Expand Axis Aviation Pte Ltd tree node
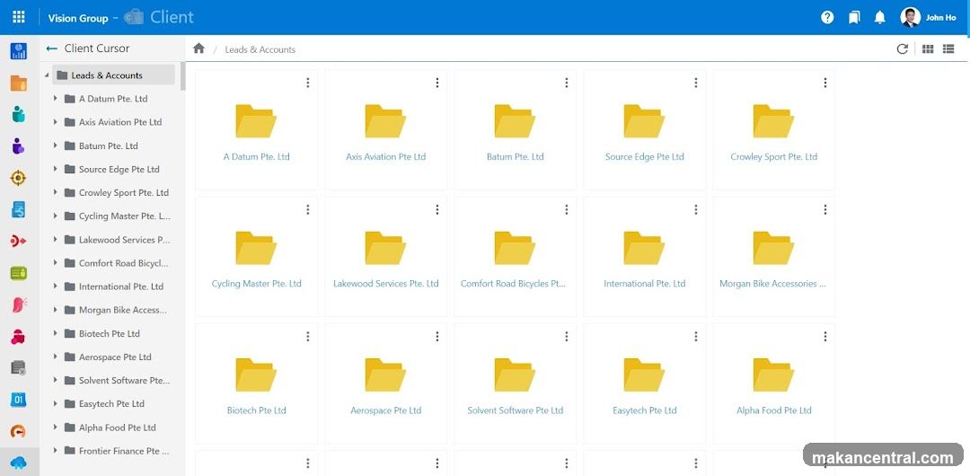The image size is (970, 476). 55,122
